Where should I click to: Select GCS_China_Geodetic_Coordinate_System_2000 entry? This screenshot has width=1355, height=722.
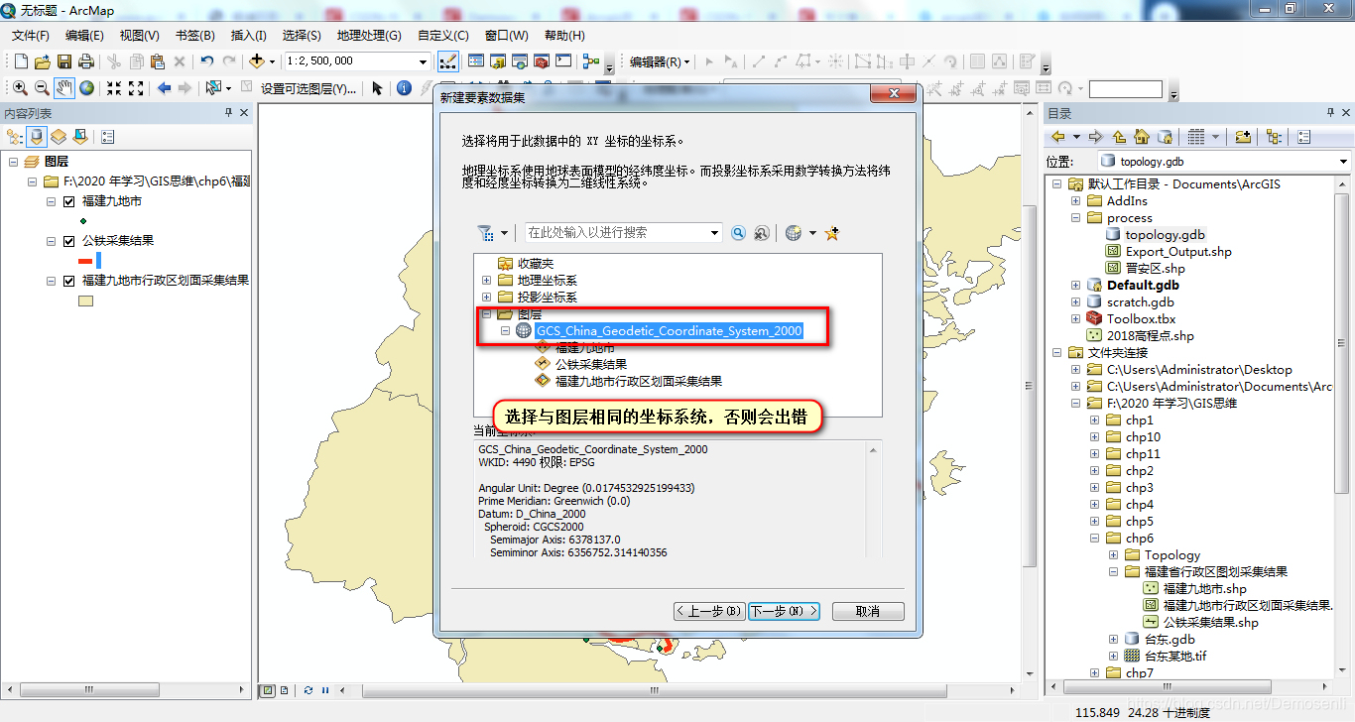pyautogui.click(x=669, y=331)
